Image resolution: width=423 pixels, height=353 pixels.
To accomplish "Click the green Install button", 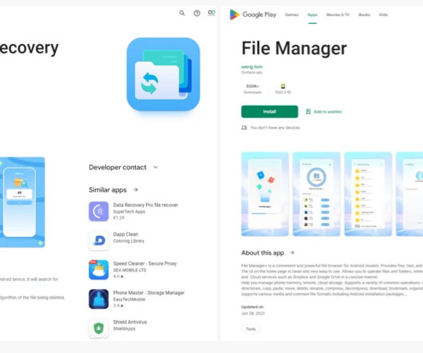I will [x=270, y=112].
